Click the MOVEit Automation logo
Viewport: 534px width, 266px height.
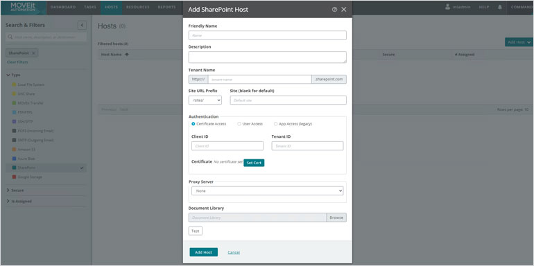point(23,8)
